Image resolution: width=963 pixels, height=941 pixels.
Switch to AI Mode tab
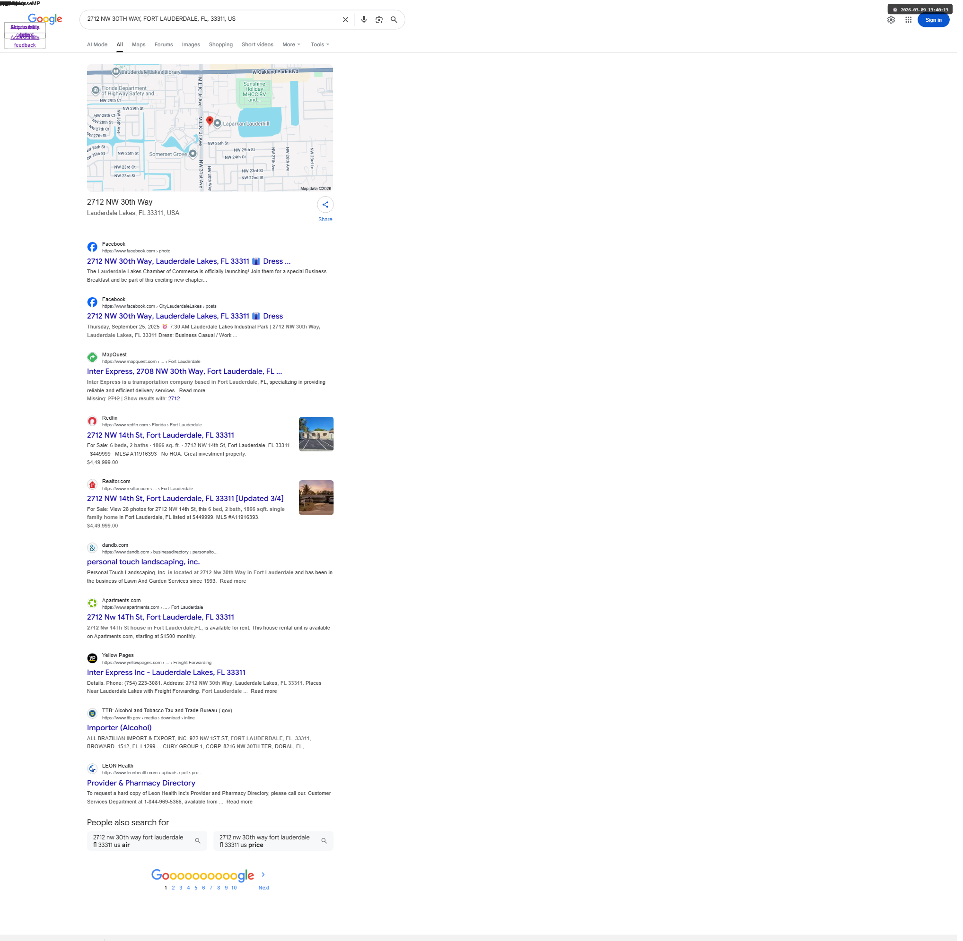[97, 44]
